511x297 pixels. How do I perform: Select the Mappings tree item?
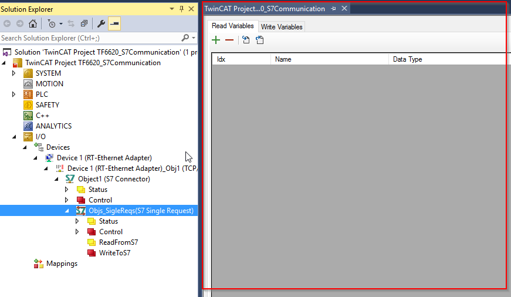(62, 264)
